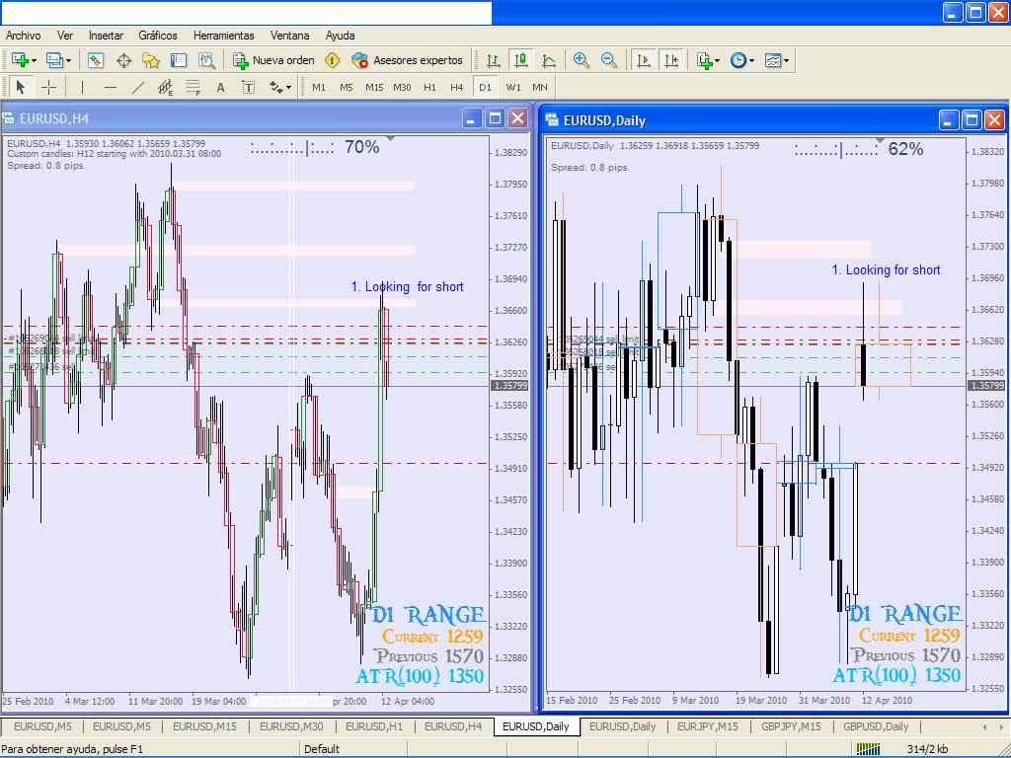The width and height of the screenshot is (1011, 758).
Task: Open the arrows objects dropdown
Action: [x=280, y=87]
